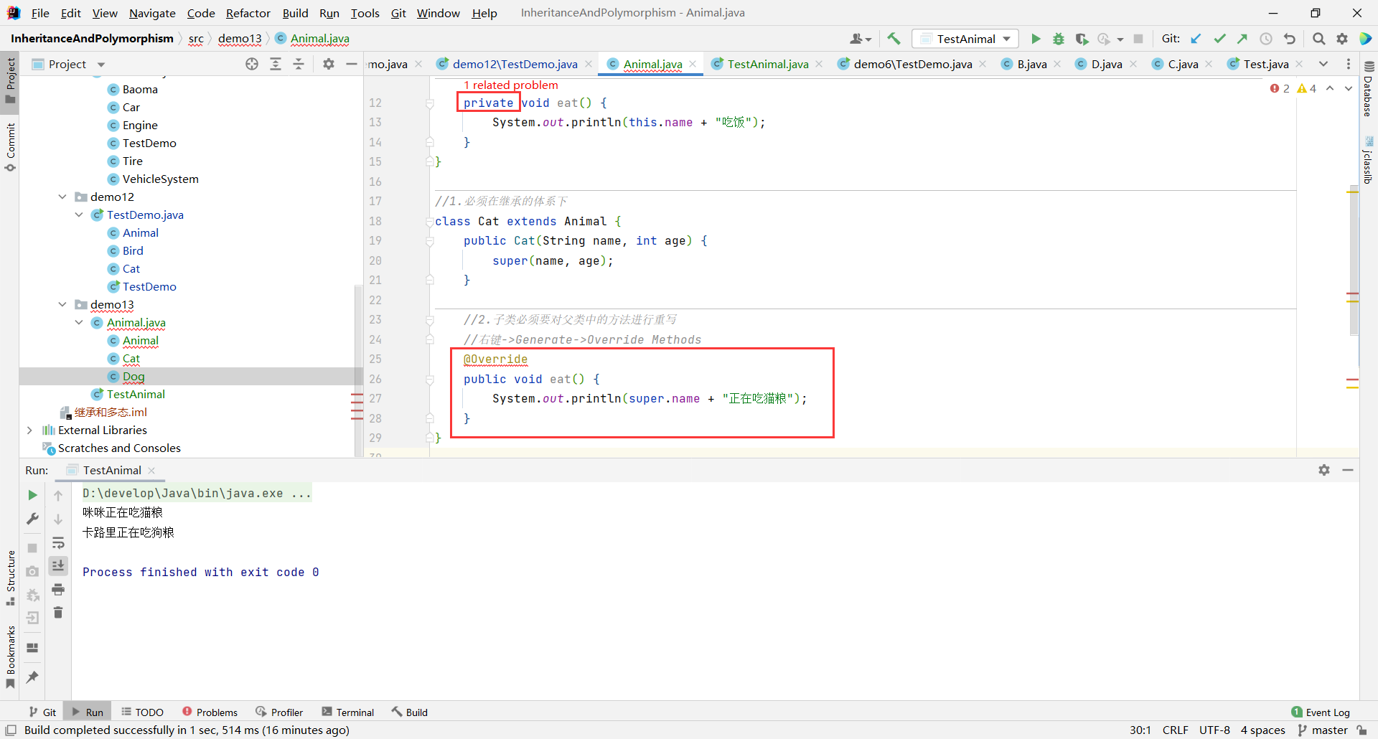Open Project panel options gear
Screen dimensions: 1378x739
coord(329,64)
